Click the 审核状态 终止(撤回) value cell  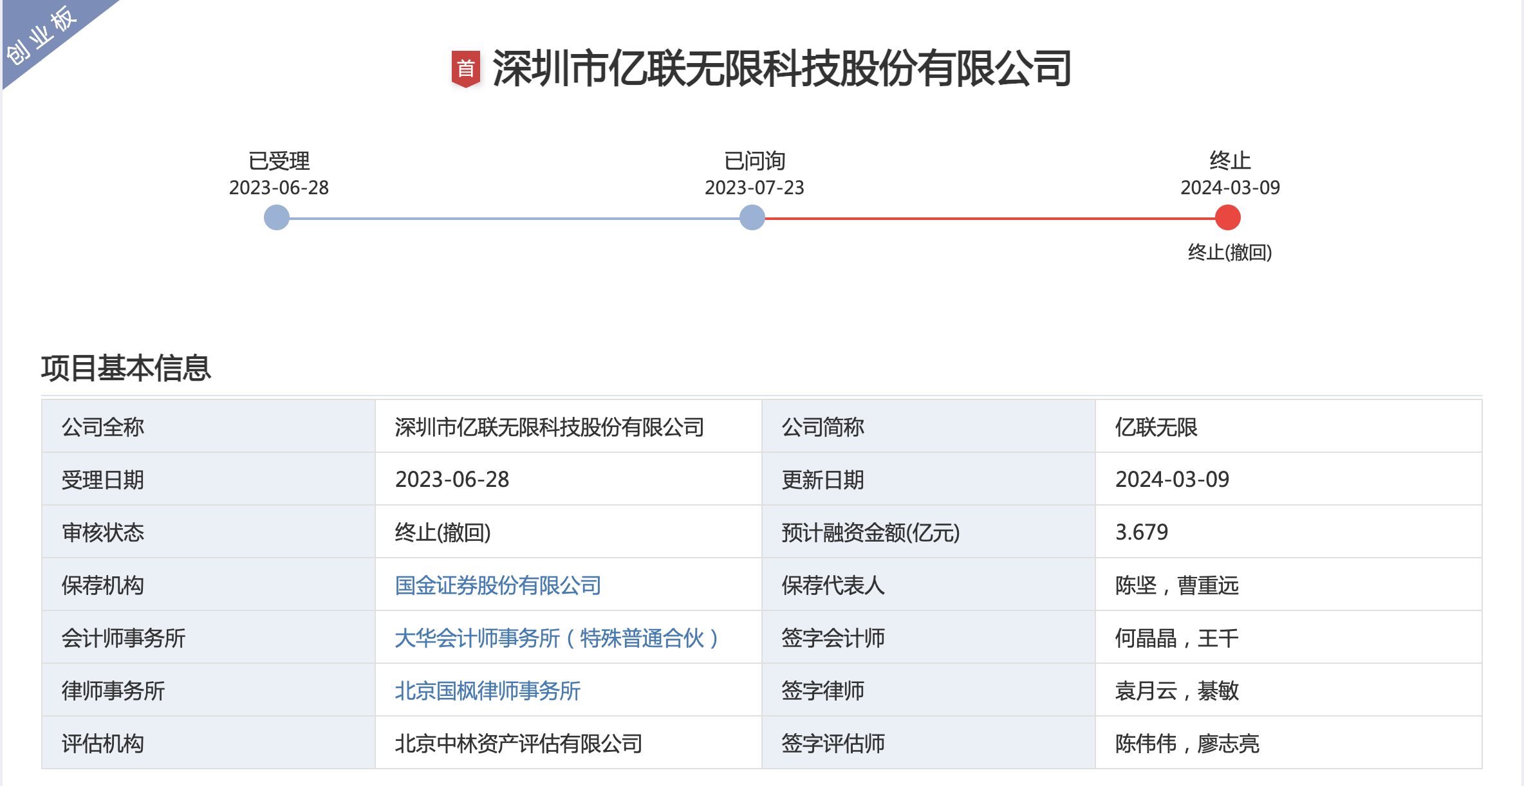click(443, 533)
